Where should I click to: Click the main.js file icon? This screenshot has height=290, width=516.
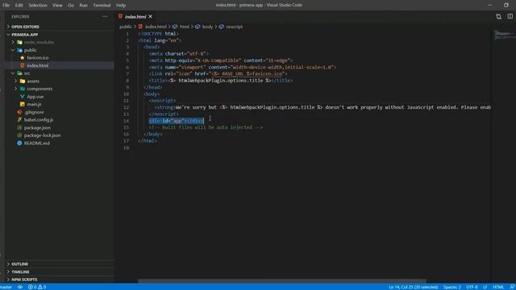point(23,104)
